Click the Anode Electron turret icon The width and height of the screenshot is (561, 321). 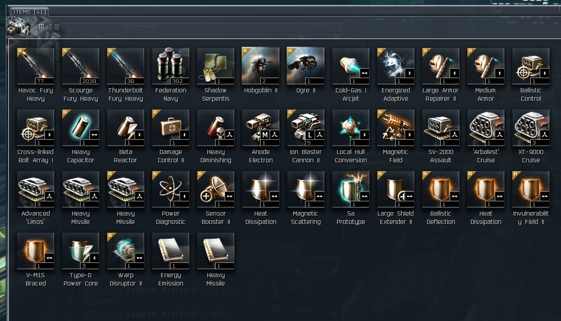[261, 128]
